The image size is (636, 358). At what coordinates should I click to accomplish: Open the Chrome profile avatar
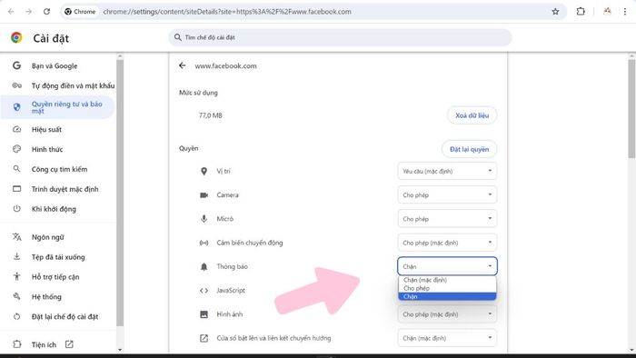coord(607,11)
